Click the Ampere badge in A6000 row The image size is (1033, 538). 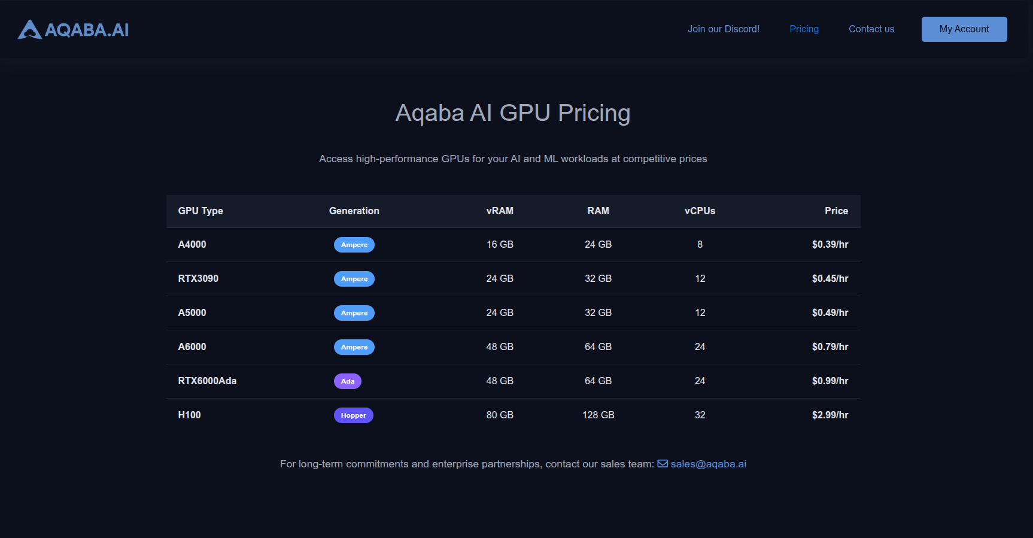coord(354,347)
